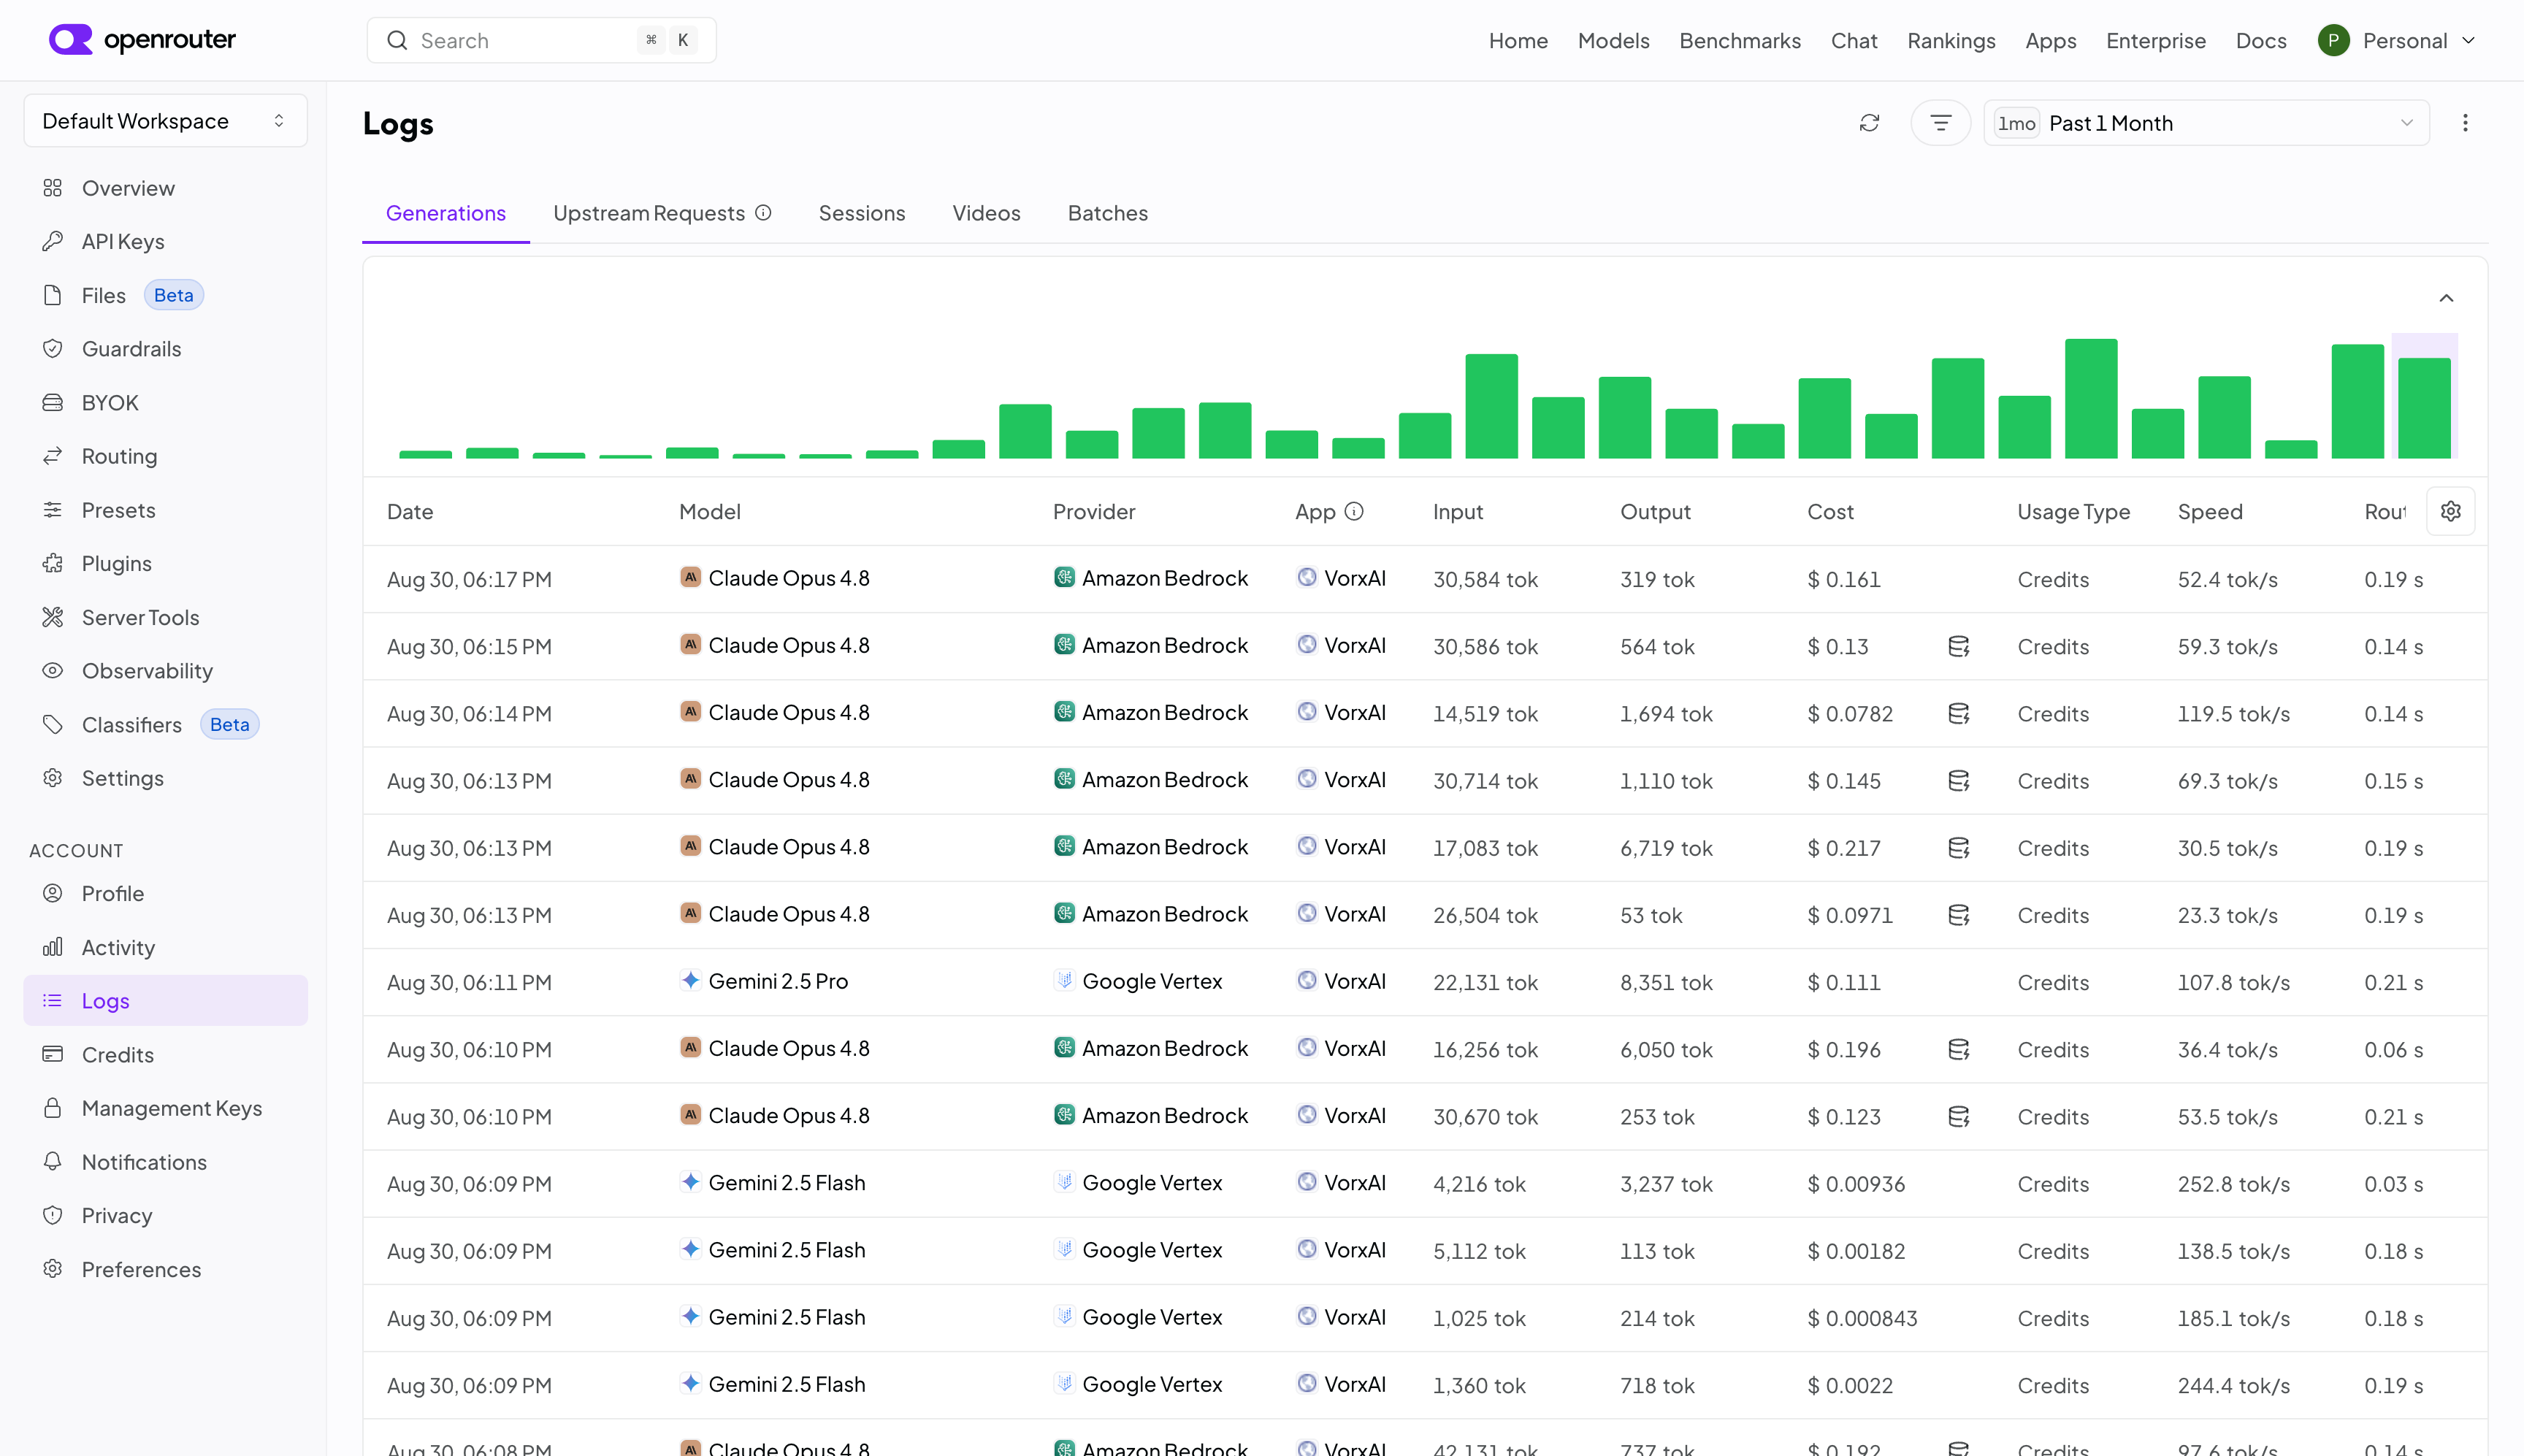Click Upstream Requests info icon
This screenshot has width=2524, height=1456.
point(763,213)
